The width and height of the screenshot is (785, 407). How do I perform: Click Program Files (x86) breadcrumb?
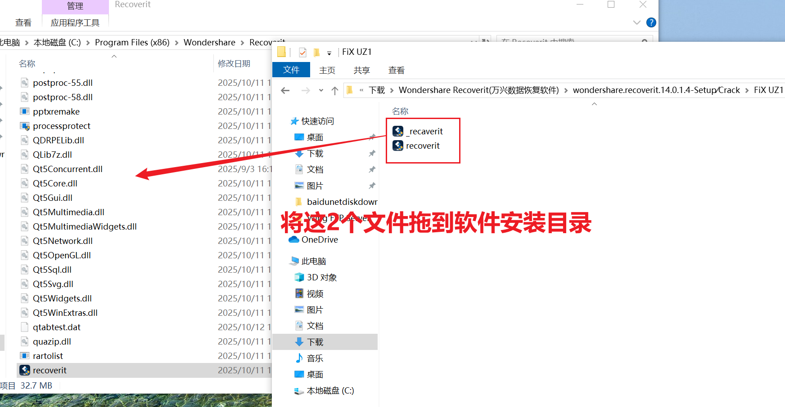pyautogui.click(x=132, y=43)
